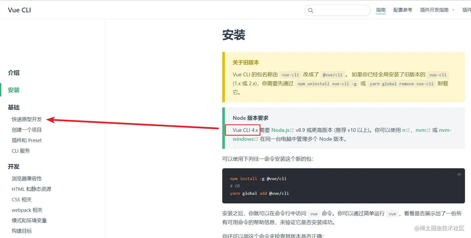
Task: Click the Node.js hyperlink in the note
Action: click(281, 130)
